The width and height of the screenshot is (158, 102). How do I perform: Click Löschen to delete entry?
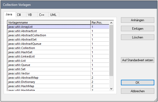coord(138,37)
